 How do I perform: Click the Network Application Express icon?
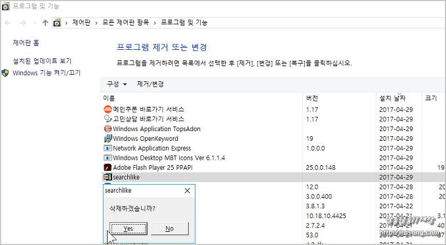(108, 148)
